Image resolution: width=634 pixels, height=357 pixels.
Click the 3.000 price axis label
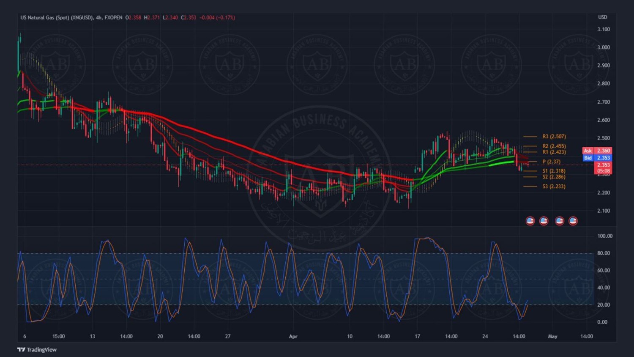coord(604,47)
